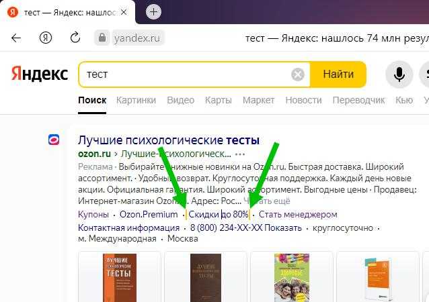Open the colorful family-photo book thumbnail
Image resolution: width=429 pixels, height=302 pixels.
pos(292,277)
